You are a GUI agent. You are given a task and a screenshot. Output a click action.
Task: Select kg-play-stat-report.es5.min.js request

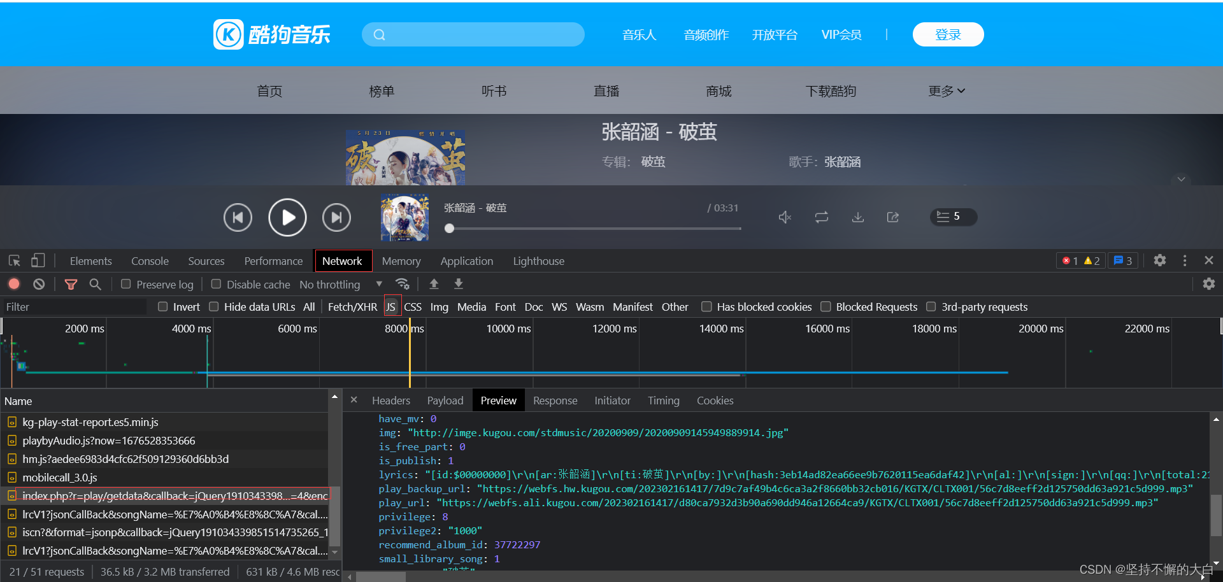click(x=164, y=422)
